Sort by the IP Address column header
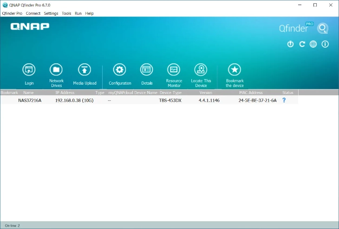Image resolution: width=339 pixels, height=229 pixels. [x=65, y=93]
